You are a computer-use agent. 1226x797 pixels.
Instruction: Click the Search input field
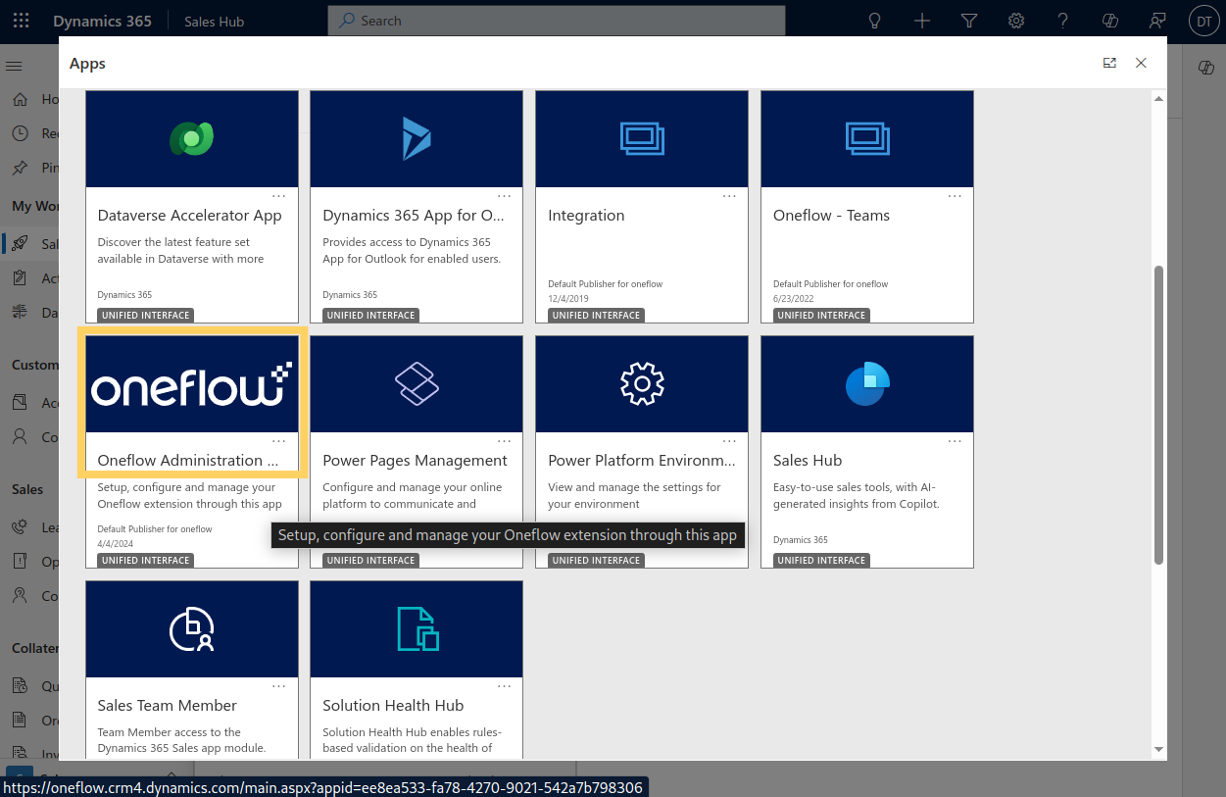coord(556,21)
